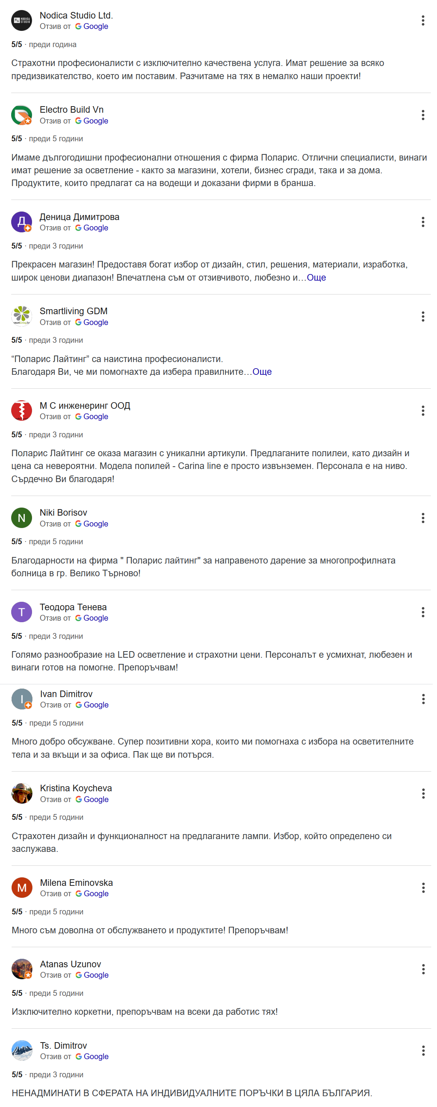Click Kristina Koycheva's profile photo

(22, 793)
